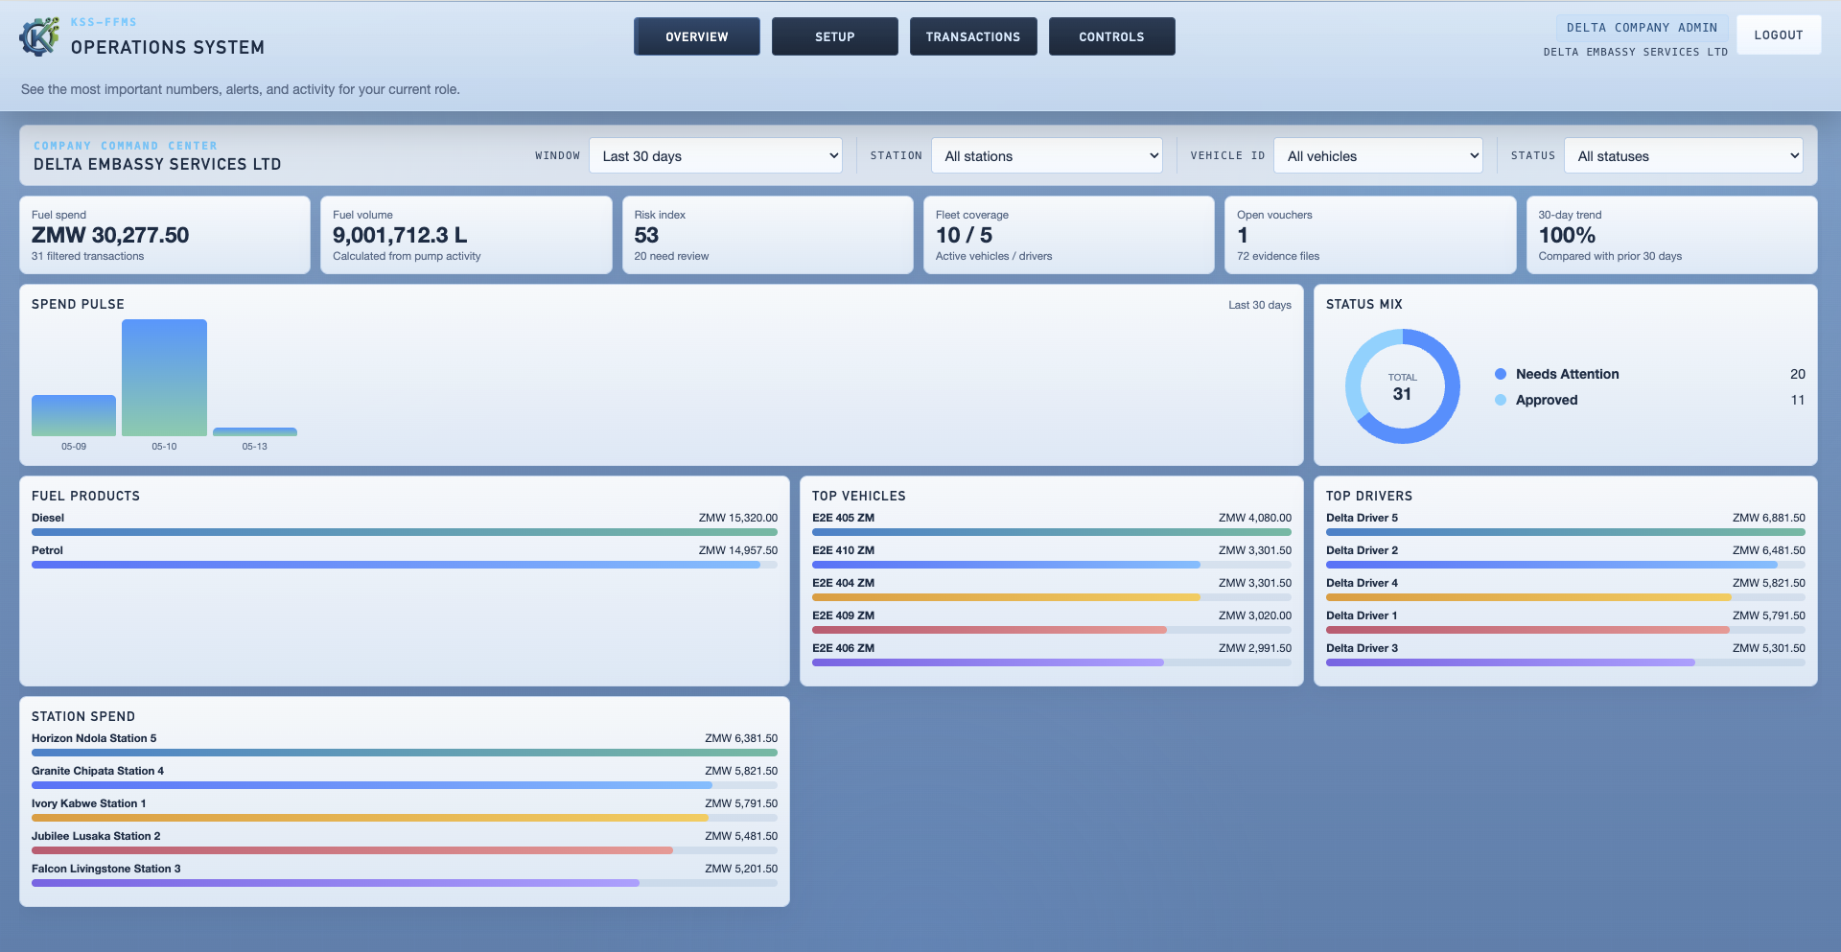Click the 05-13 bar in Spend Pulse
This screenshot has width=1841, height=952.
(x=255, y=432)
